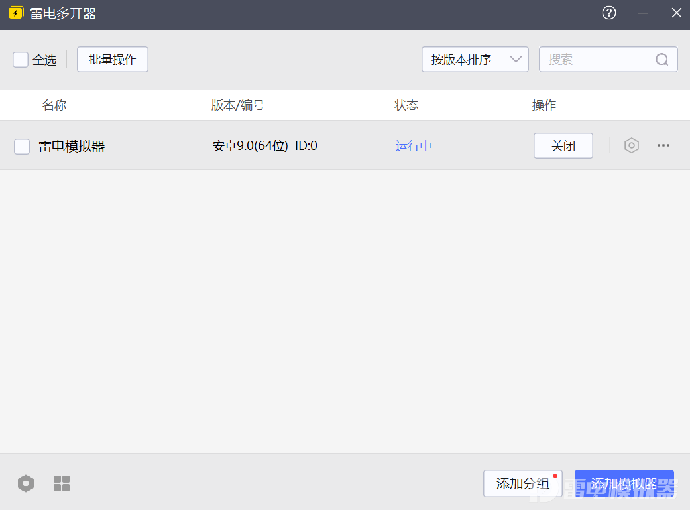
Task: Open instance settings gear for 雷电模拟器
Action: (x=631, y=145)
